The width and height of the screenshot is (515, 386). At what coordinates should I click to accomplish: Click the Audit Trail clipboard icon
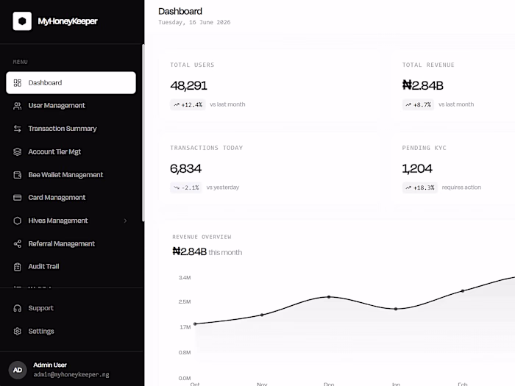click(18, 267)
